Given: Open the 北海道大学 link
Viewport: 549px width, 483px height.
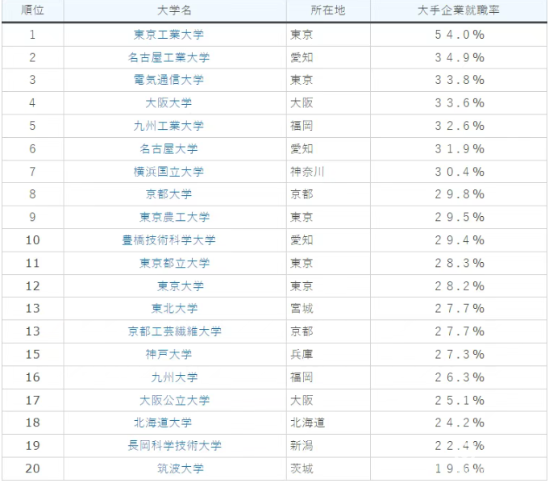Looking at the screenshot, I should [163, 423].
